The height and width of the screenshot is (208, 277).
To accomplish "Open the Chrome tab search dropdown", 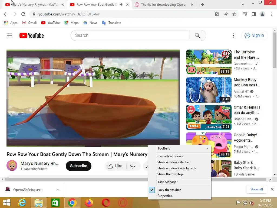I will 243,5.
